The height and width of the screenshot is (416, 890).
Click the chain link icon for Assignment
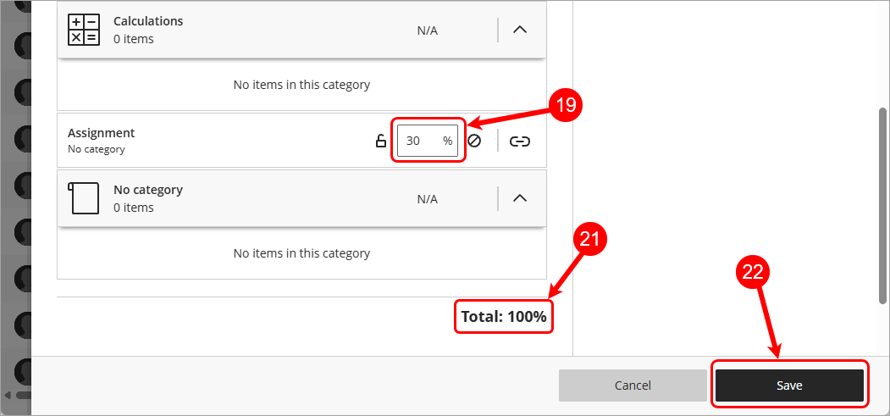click(x=519, y=141)
